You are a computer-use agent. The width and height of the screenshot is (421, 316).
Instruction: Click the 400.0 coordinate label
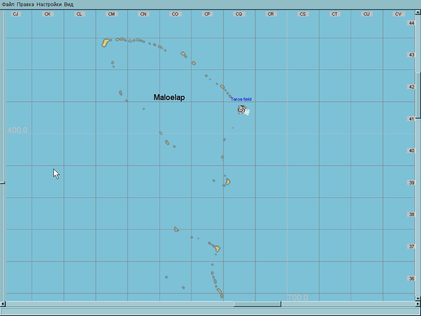(17, 130)
